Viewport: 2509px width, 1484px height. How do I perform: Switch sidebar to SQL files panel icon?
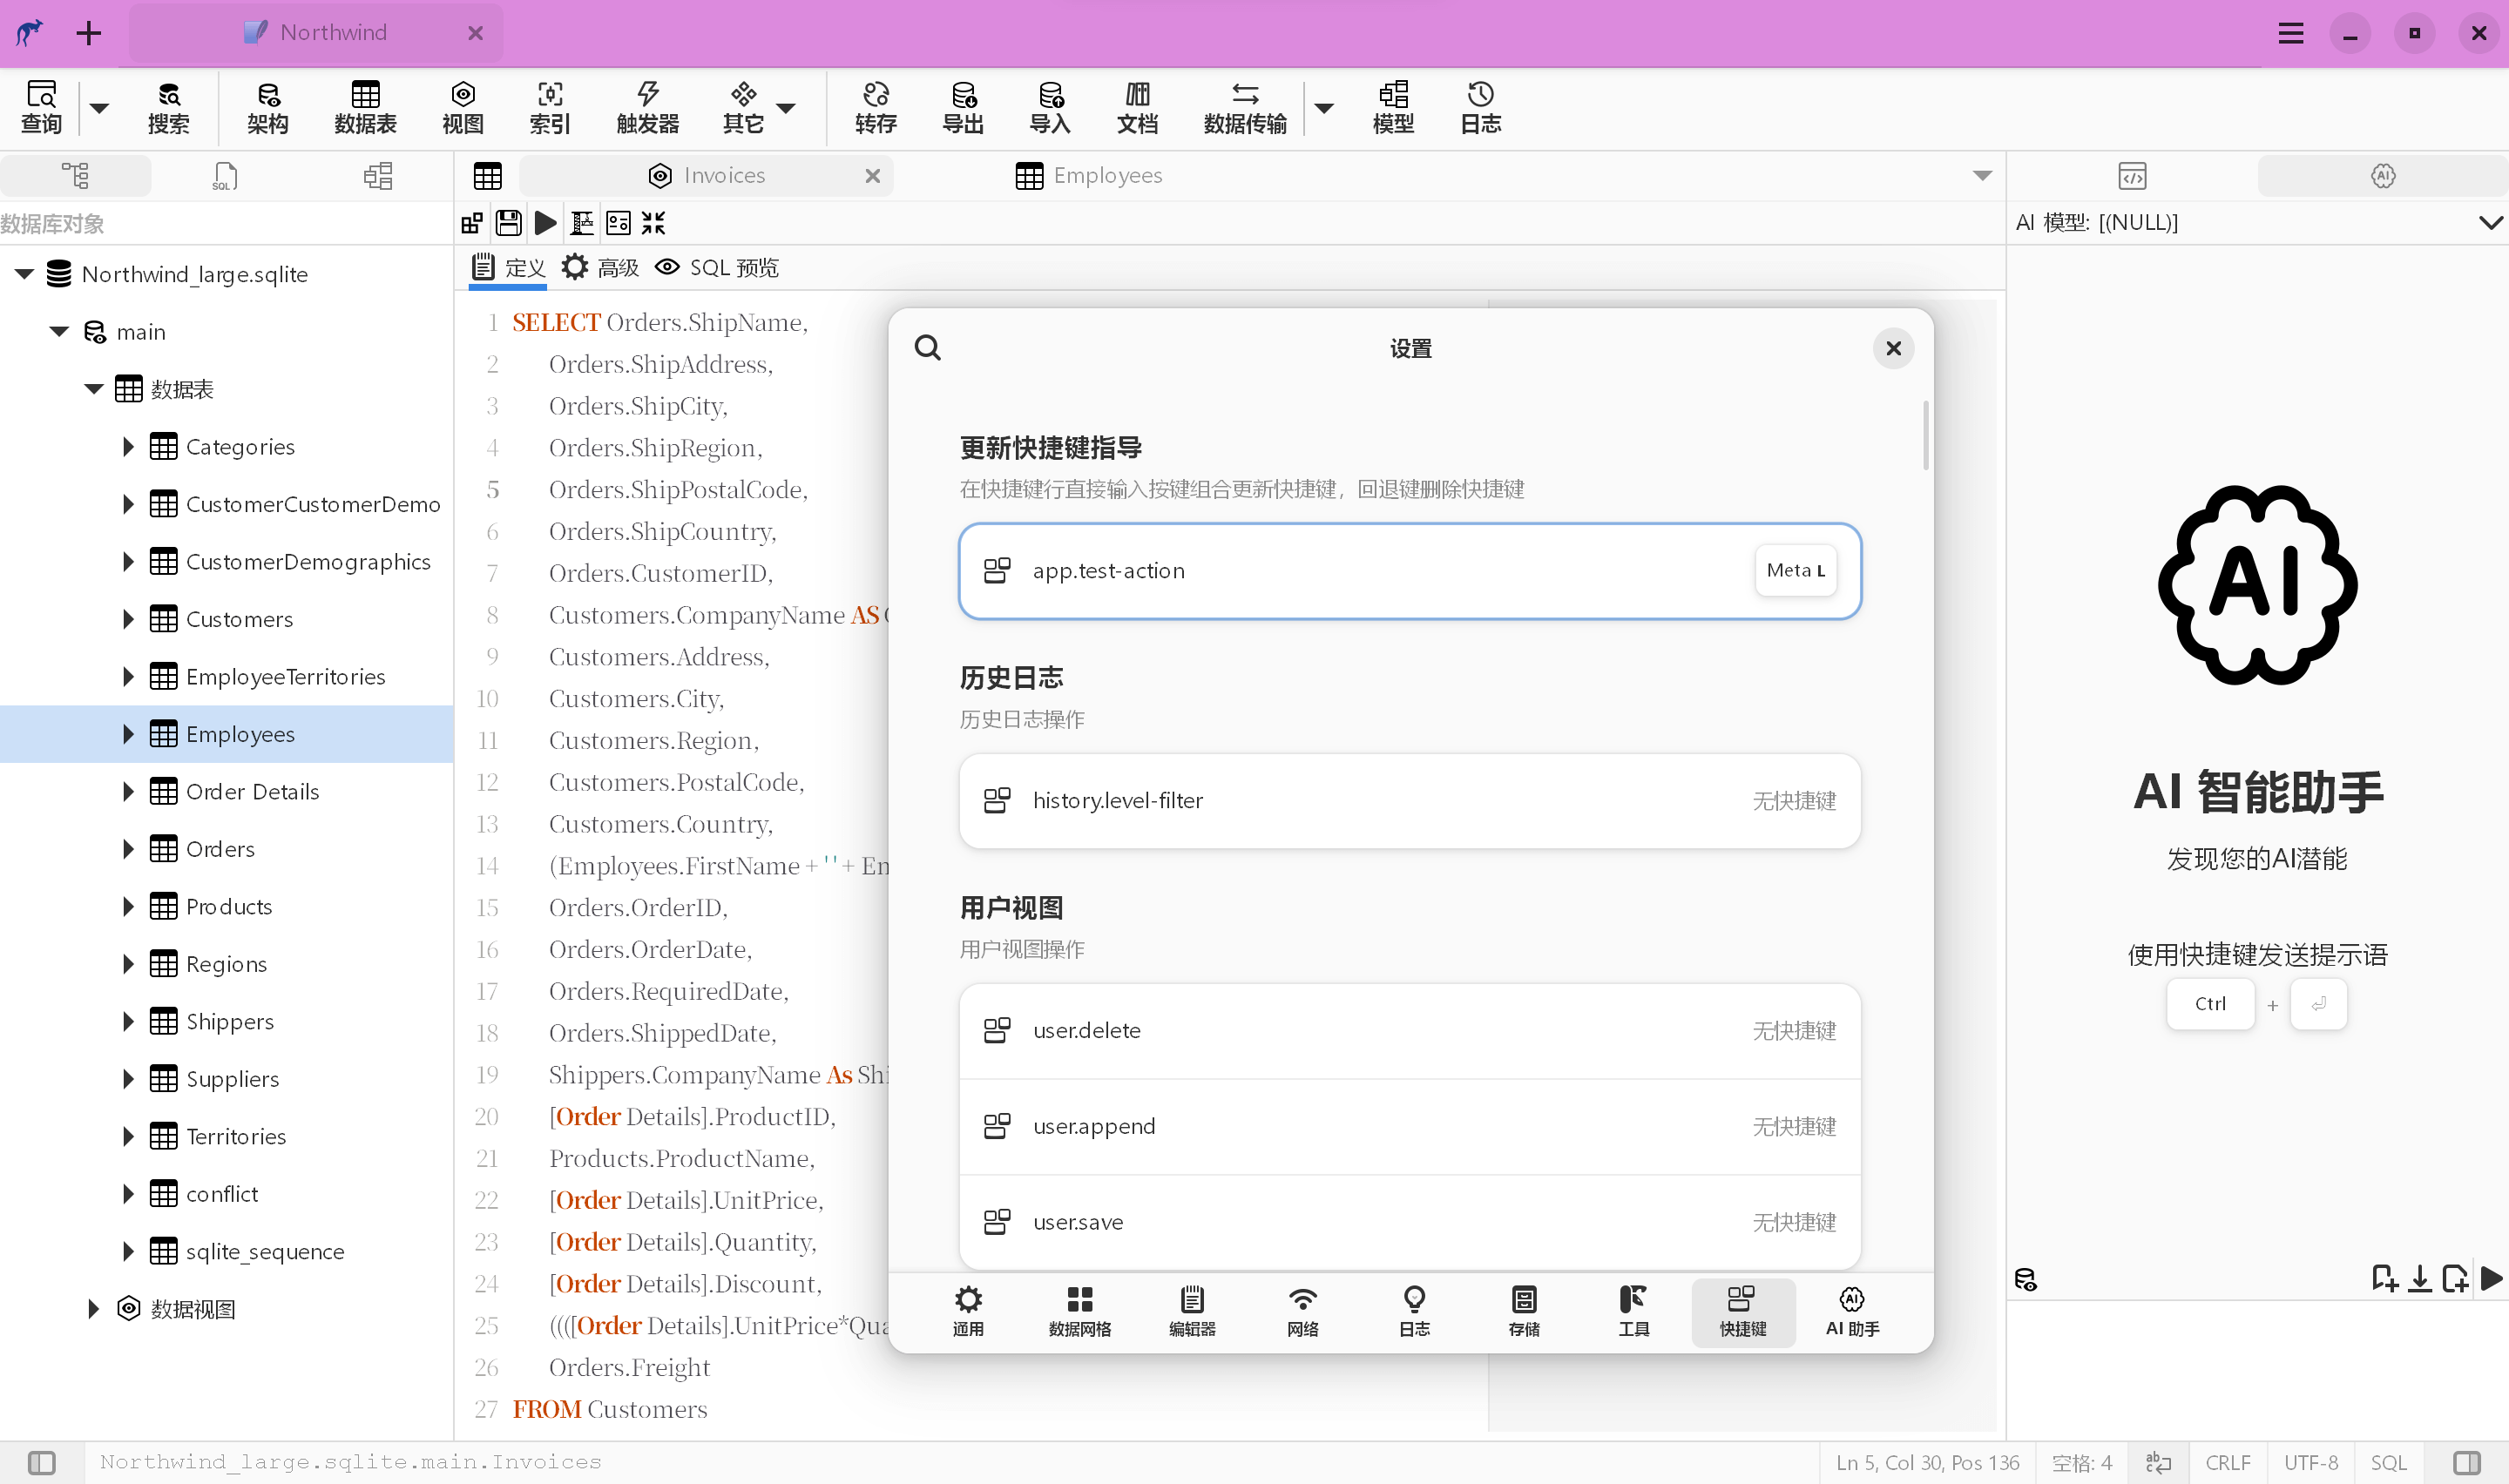coord(226,176)
